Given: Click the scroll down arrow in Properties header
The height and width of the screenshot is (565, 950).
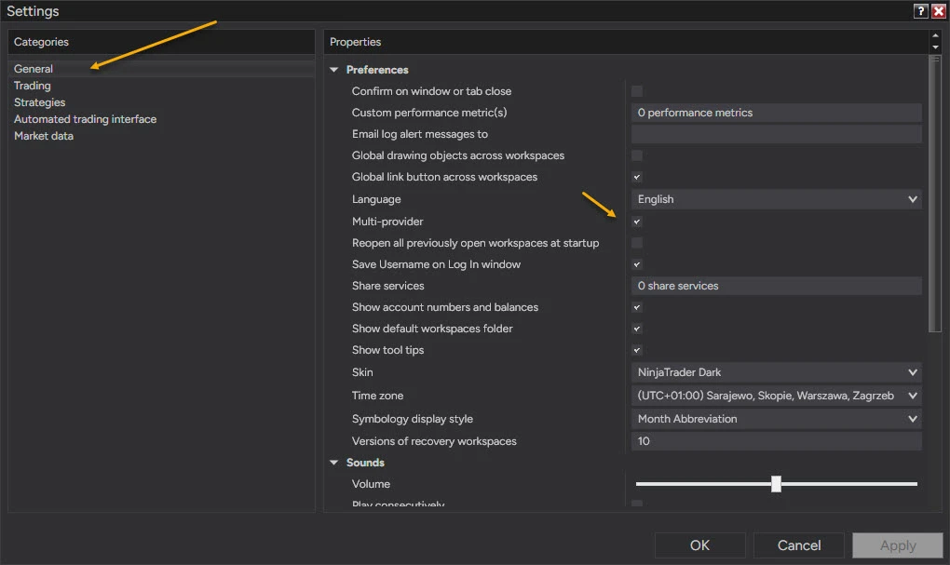Looking at the screenshot, I should [x=935, y=47].
